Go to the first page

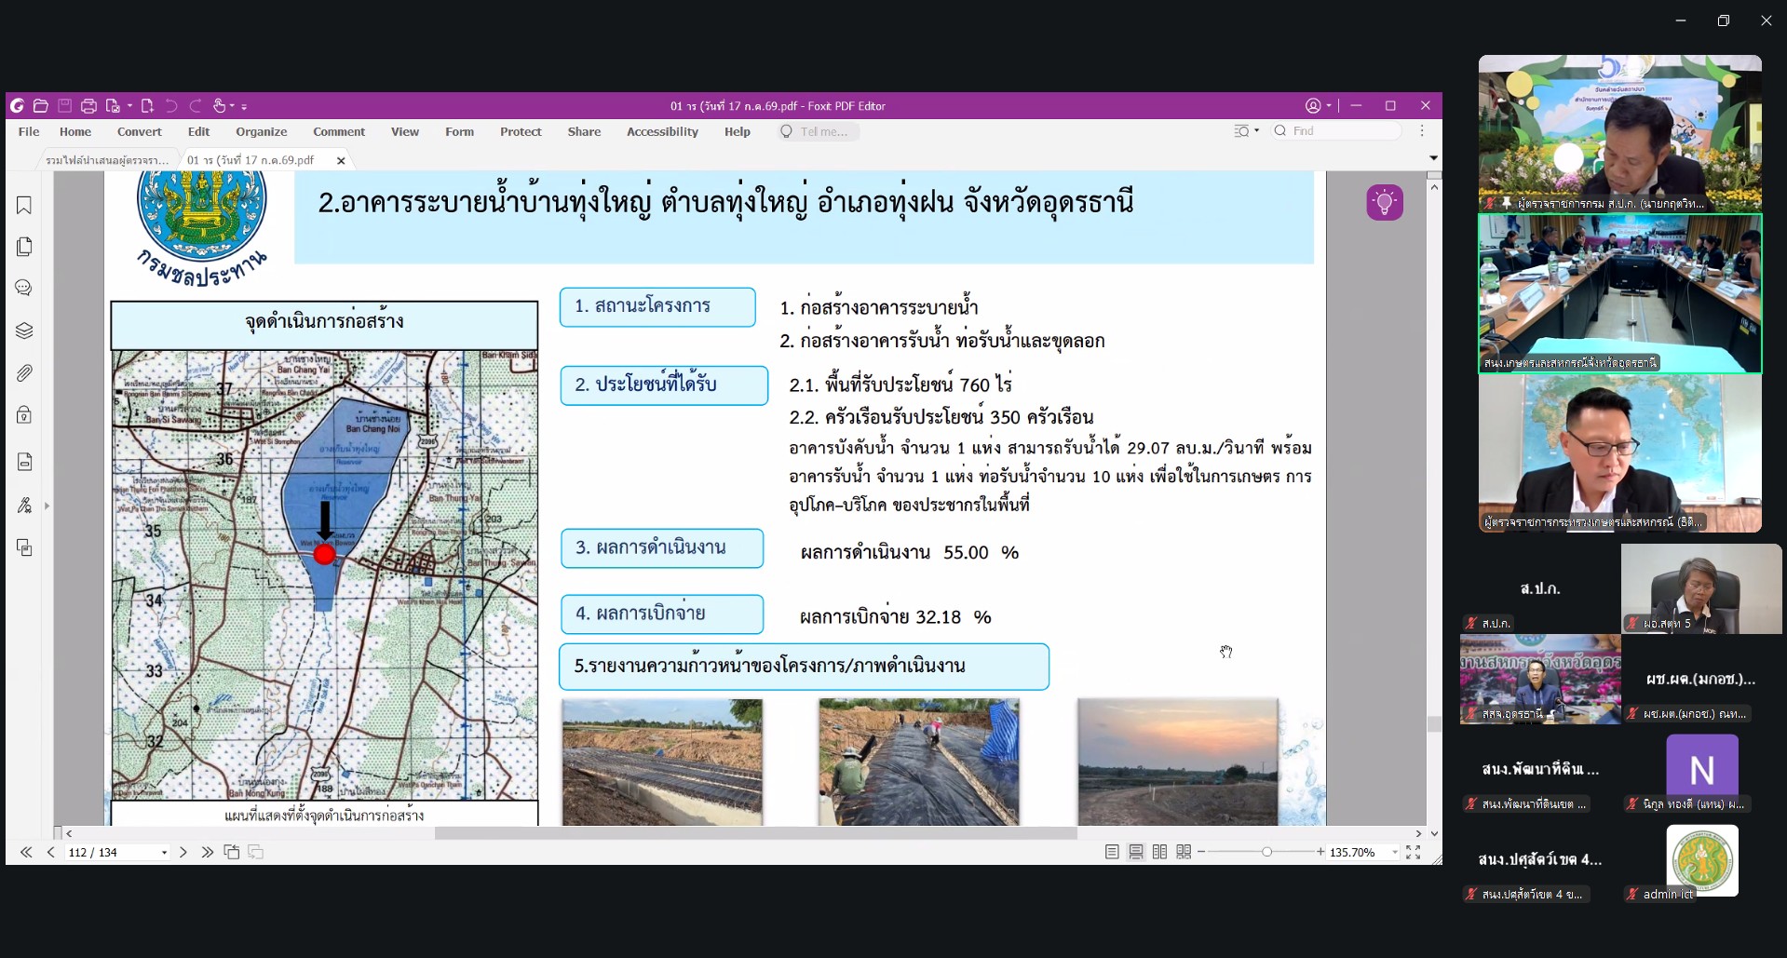26,852
